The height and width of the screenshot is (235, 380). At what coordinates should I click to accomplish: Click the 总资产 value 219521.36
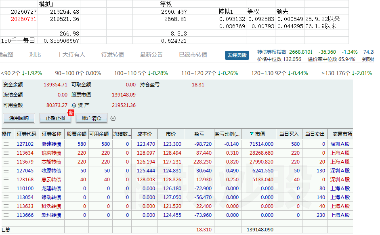click(124, 105)
